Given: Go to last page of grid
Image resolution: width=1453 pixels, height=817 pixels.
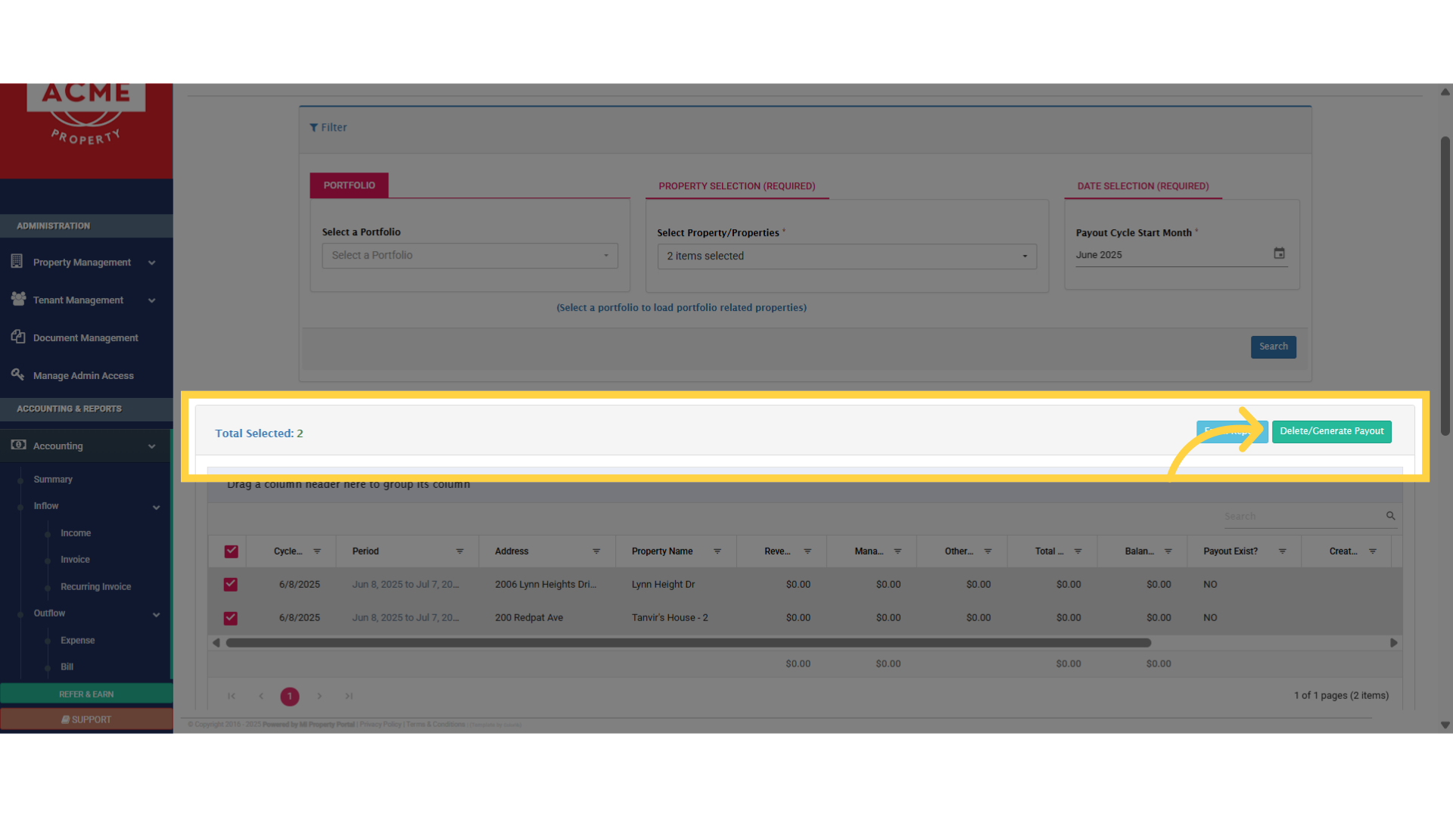Looking at the screenshot, I should (x=349, y=696).
